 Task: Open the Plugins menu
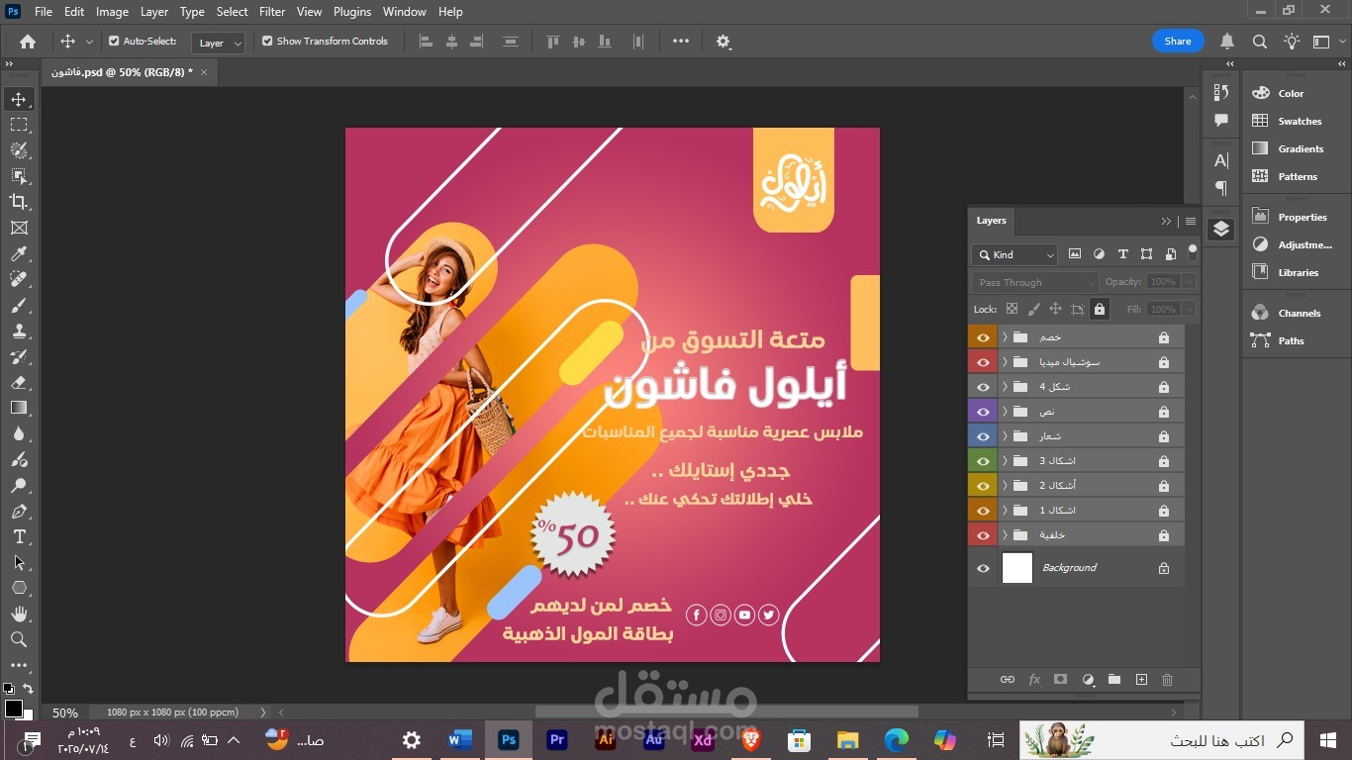pyautogui.click(x=351, y=12)
